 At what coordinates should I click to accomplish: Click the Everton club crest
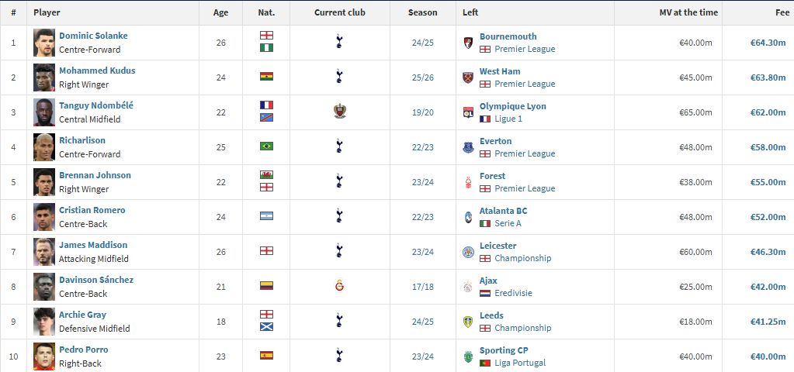[x=468, y=147]
